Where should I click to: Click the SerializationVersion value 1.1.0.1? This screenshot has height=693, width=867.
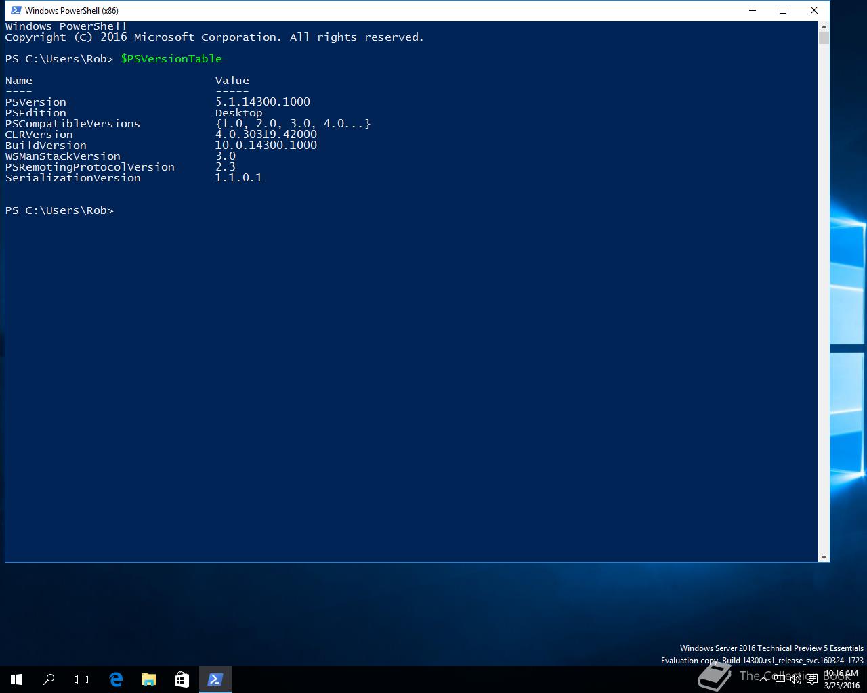[239, 178]
